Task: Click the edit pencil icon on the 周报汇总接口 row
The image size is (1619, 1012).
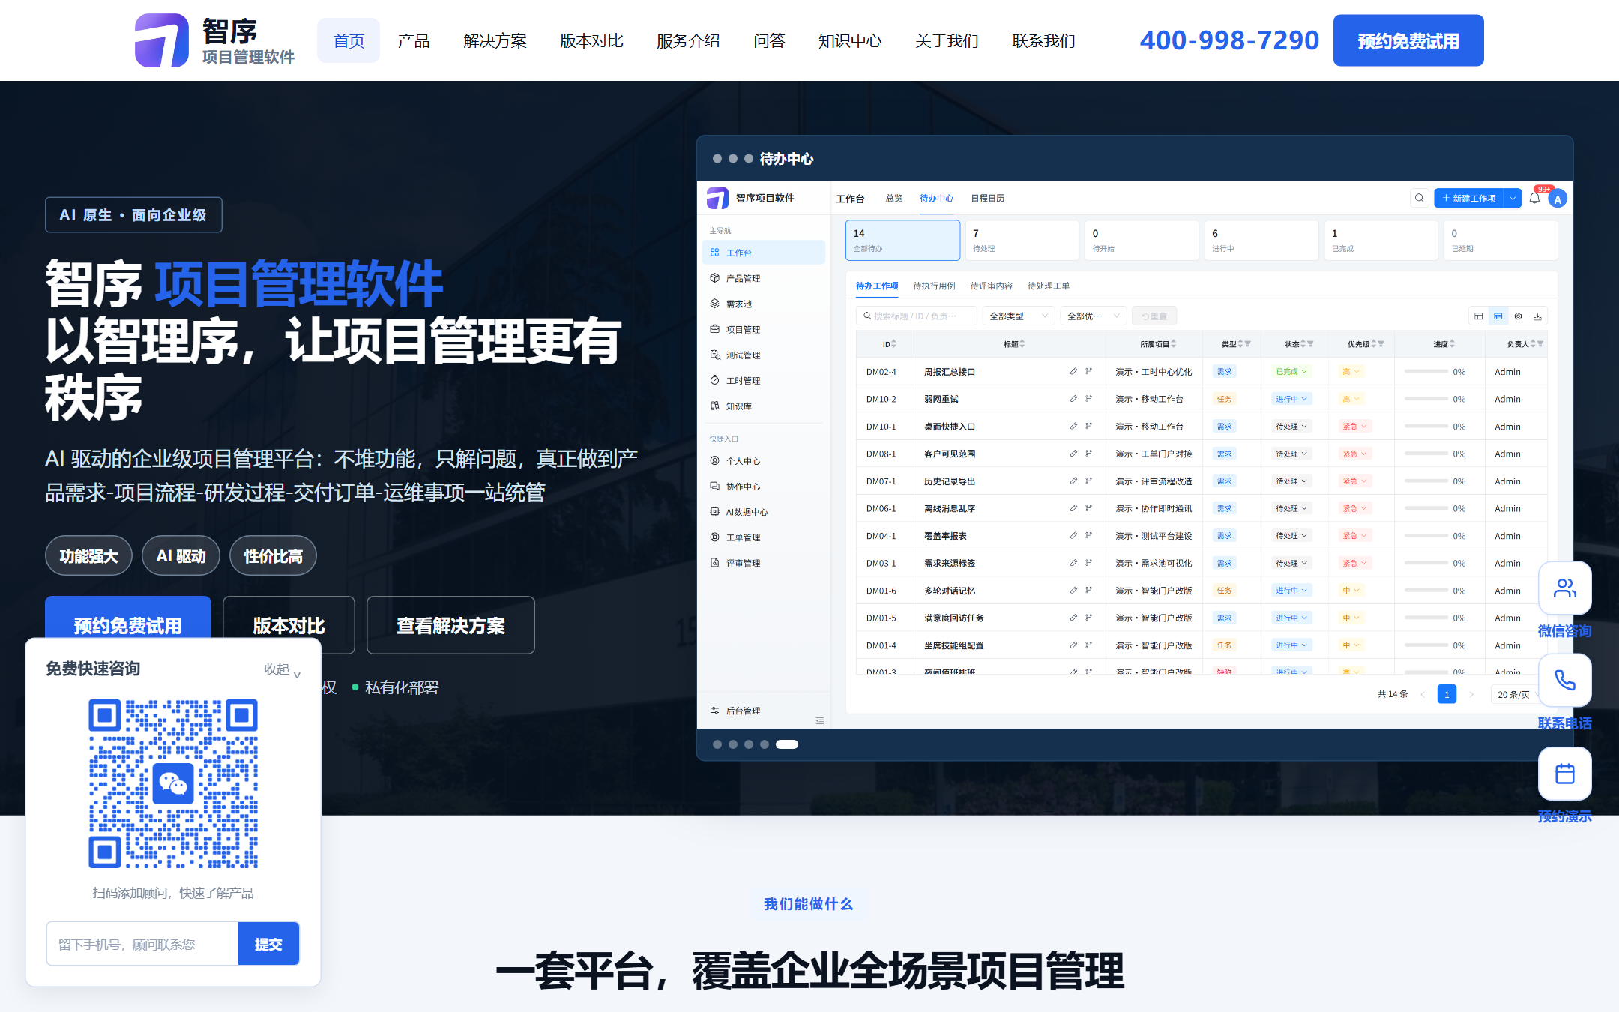Action: pyautogui.click(x=1073, y=371)
